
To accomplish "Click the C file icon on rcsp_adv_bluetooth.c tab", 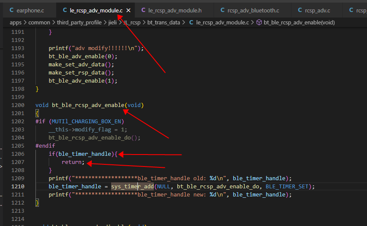I will point(223,10).
